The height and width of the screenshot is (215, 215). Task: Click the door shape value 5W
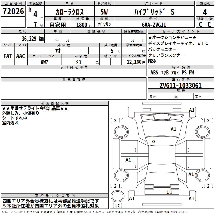[104, 12]
